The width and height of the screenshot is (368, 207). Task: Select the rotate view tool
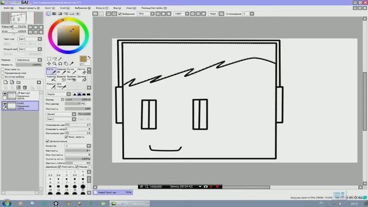tap(60, 64)
